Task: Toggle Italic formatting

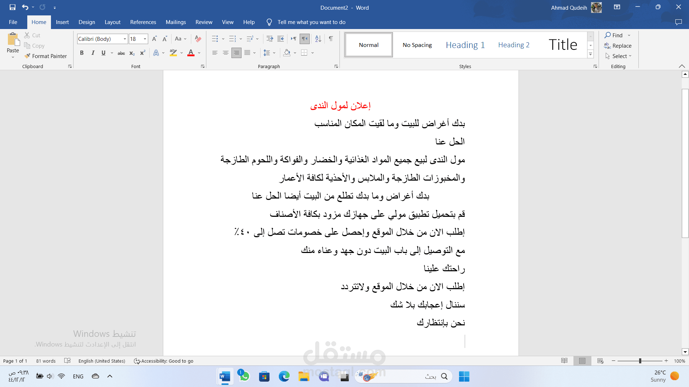Action: tap(93, 53)
